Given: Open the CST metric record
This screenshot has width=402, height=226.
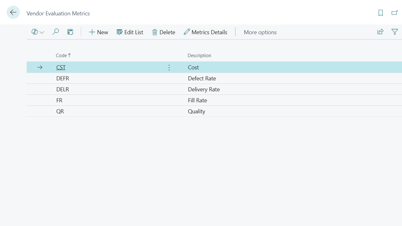Looking at the screenshot, I should [x=61, y=67].
